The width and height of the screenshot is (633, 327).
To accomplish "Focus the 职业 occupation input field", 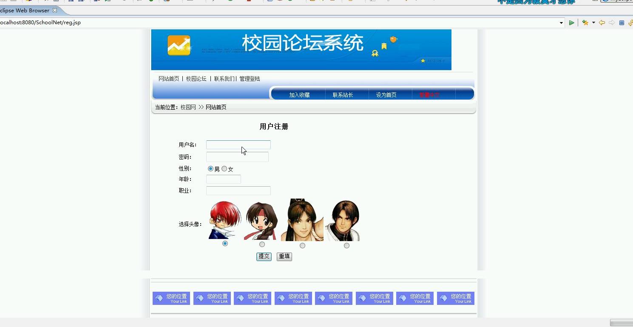I will (238, 191).
